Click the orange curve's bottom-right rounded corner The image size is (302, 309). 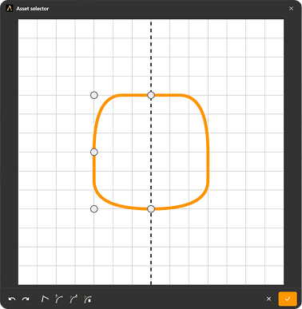201,197
